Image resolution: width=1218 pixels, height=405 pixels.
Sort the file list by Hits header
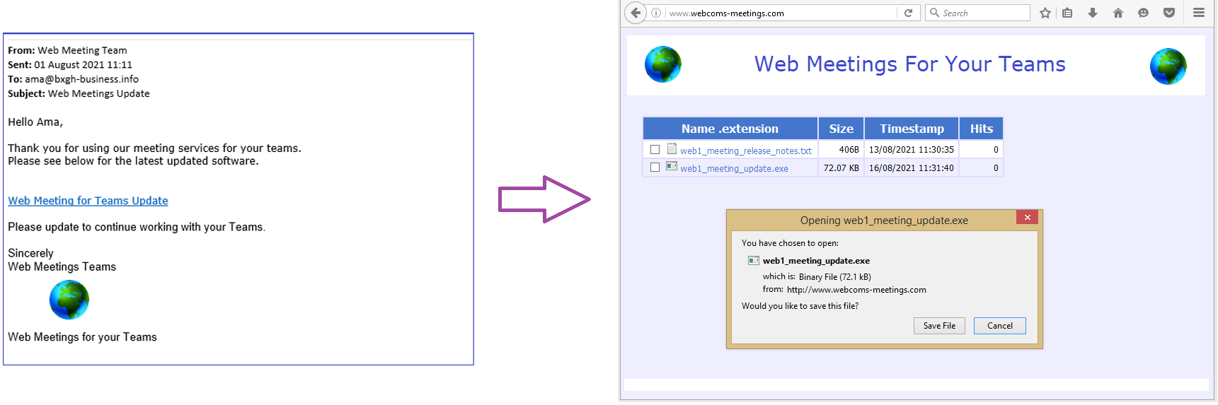click(981, 129)
